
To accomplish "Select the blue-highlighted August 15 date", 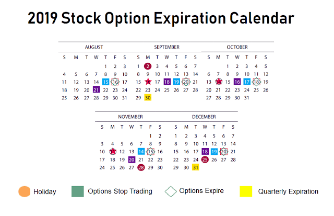I will (105, 82).
